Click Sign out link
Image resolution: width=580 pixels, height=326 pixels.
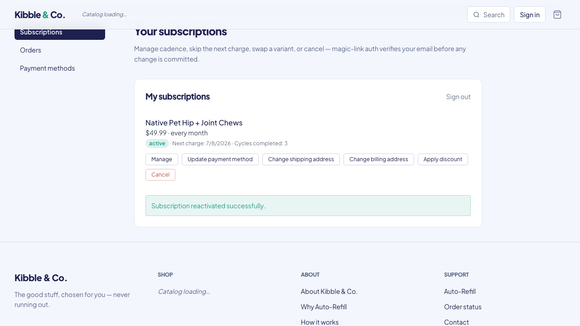[x=458, y=96]
